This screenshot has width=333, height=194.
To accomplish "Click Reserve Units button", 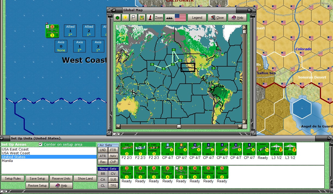I will pyautogui.click(x=62, y=179).
